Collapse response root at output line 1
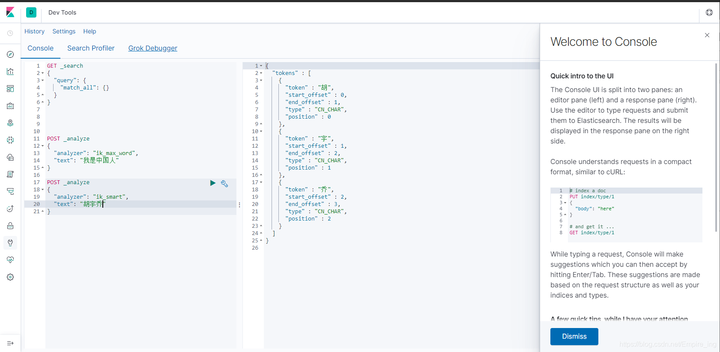Screen dimensions: 720x352 pos(261,66)
